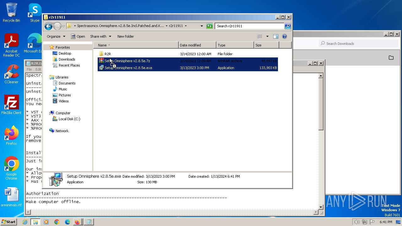Open the File menu in the Notepad window
Image resolution: width=402 pixels, height=226 pixels.
[29, 69]
